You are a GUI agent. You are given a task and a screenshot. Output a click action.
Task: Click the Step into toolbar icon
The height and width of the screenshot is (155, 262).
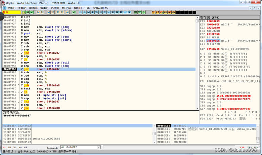(x=49, y=12)
